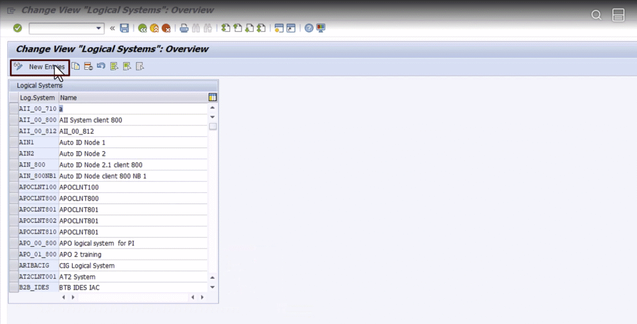
Task: Click the 'BTB IDES IAC' cell
Action: click(133, 287)
